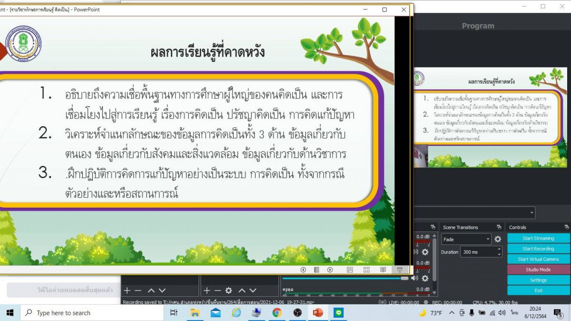Viewport: 571px width, 321px height.
Task: Expand the Fade transition dropdown
Action: [x=488, y=240]
